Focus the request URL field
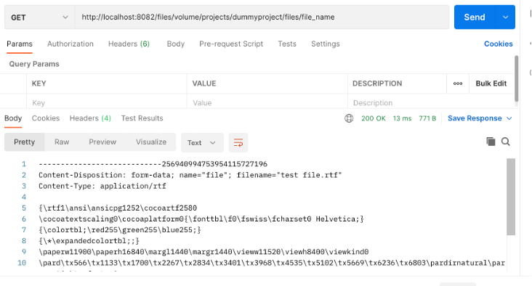 click(262, 17)
